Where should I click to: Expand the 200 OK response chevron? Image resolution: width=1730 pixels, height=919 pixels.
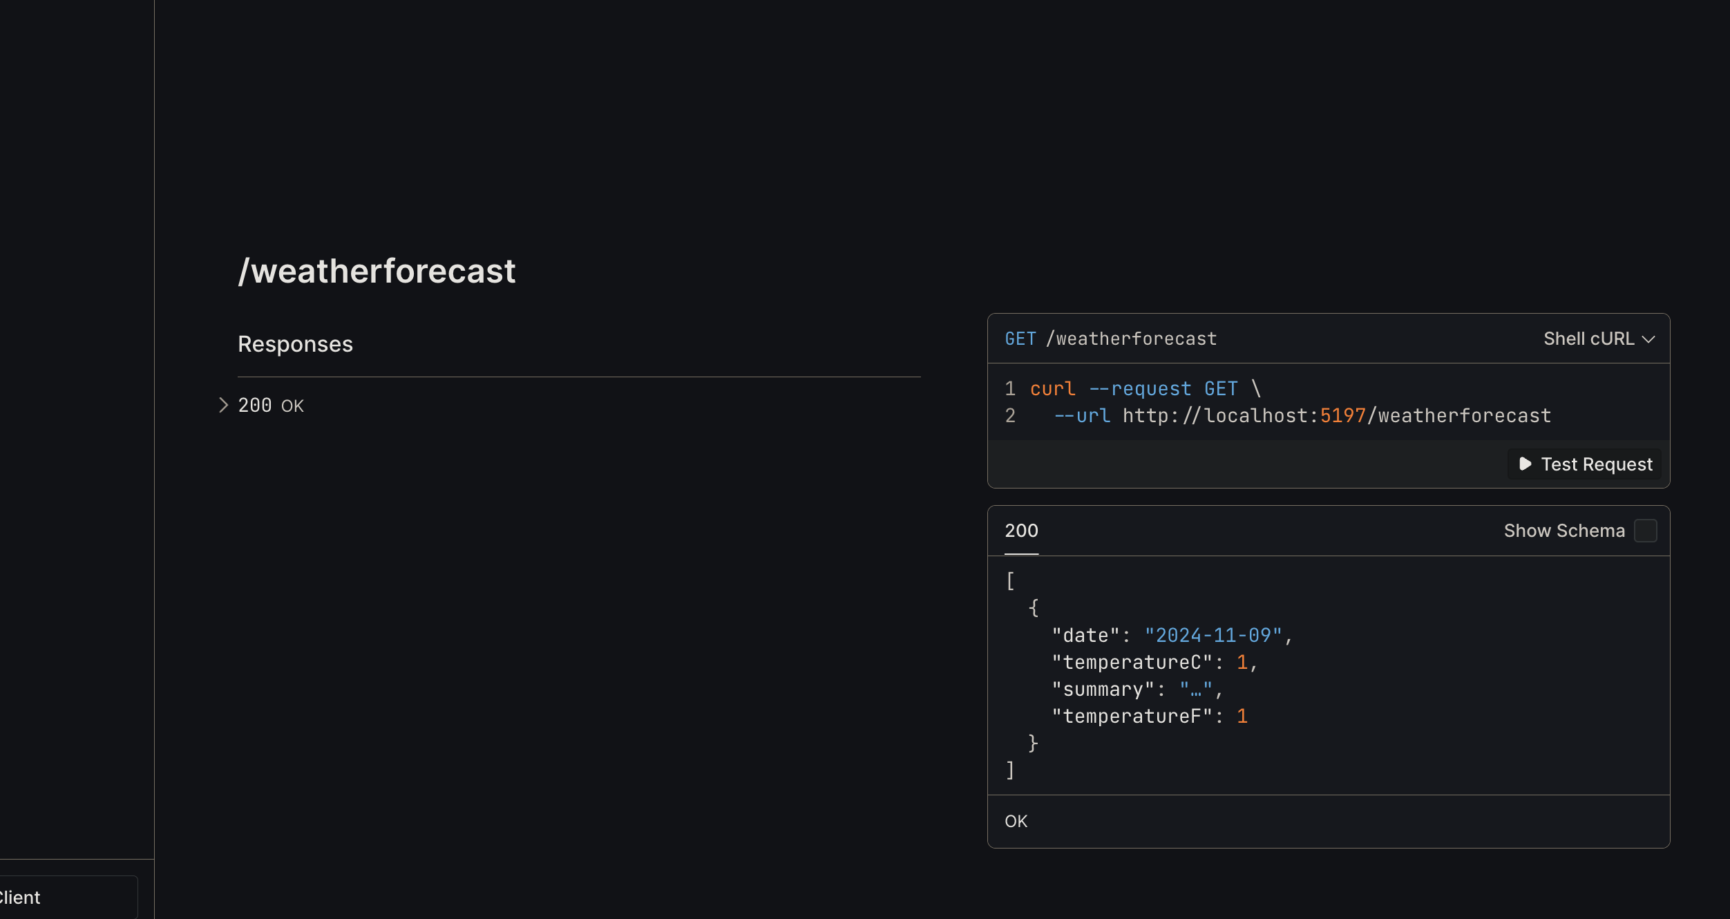(223, 405)
